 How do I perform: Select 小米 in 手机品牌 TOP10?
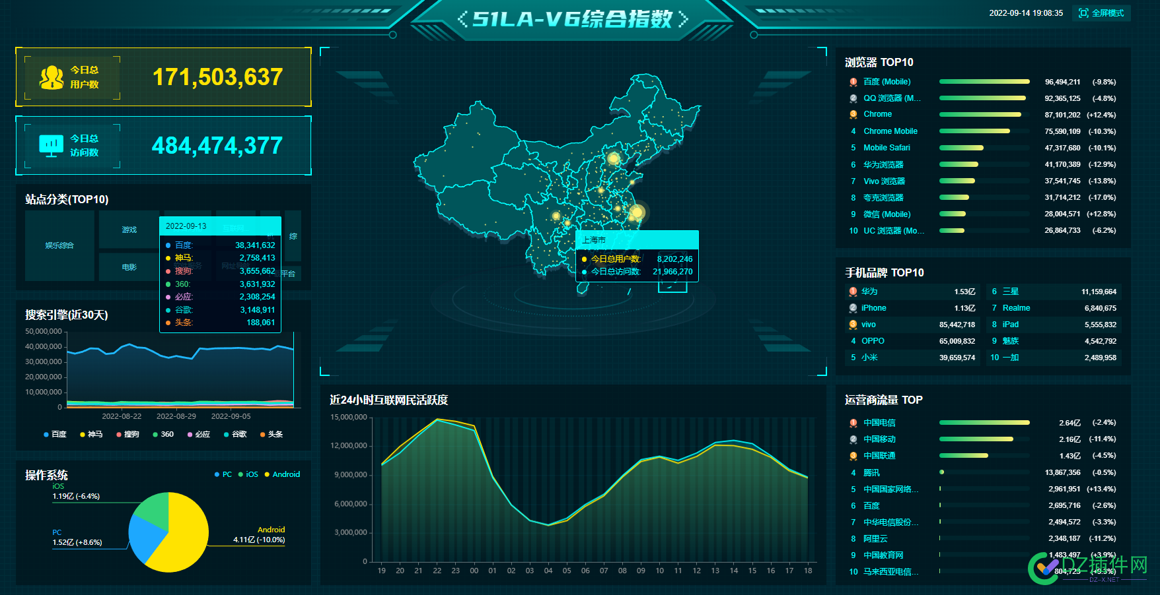click(x=913, y=358)
